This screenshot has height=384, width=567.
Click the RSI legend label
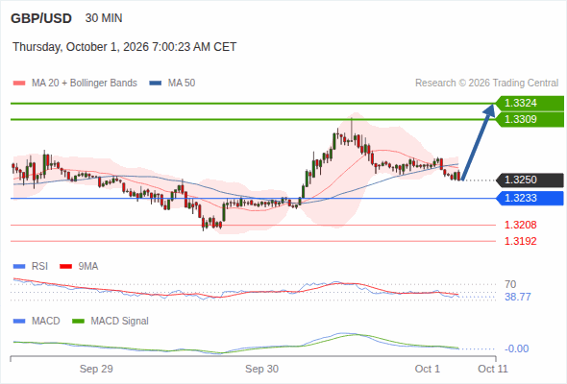pyautogui.click(x=39, y=267)
